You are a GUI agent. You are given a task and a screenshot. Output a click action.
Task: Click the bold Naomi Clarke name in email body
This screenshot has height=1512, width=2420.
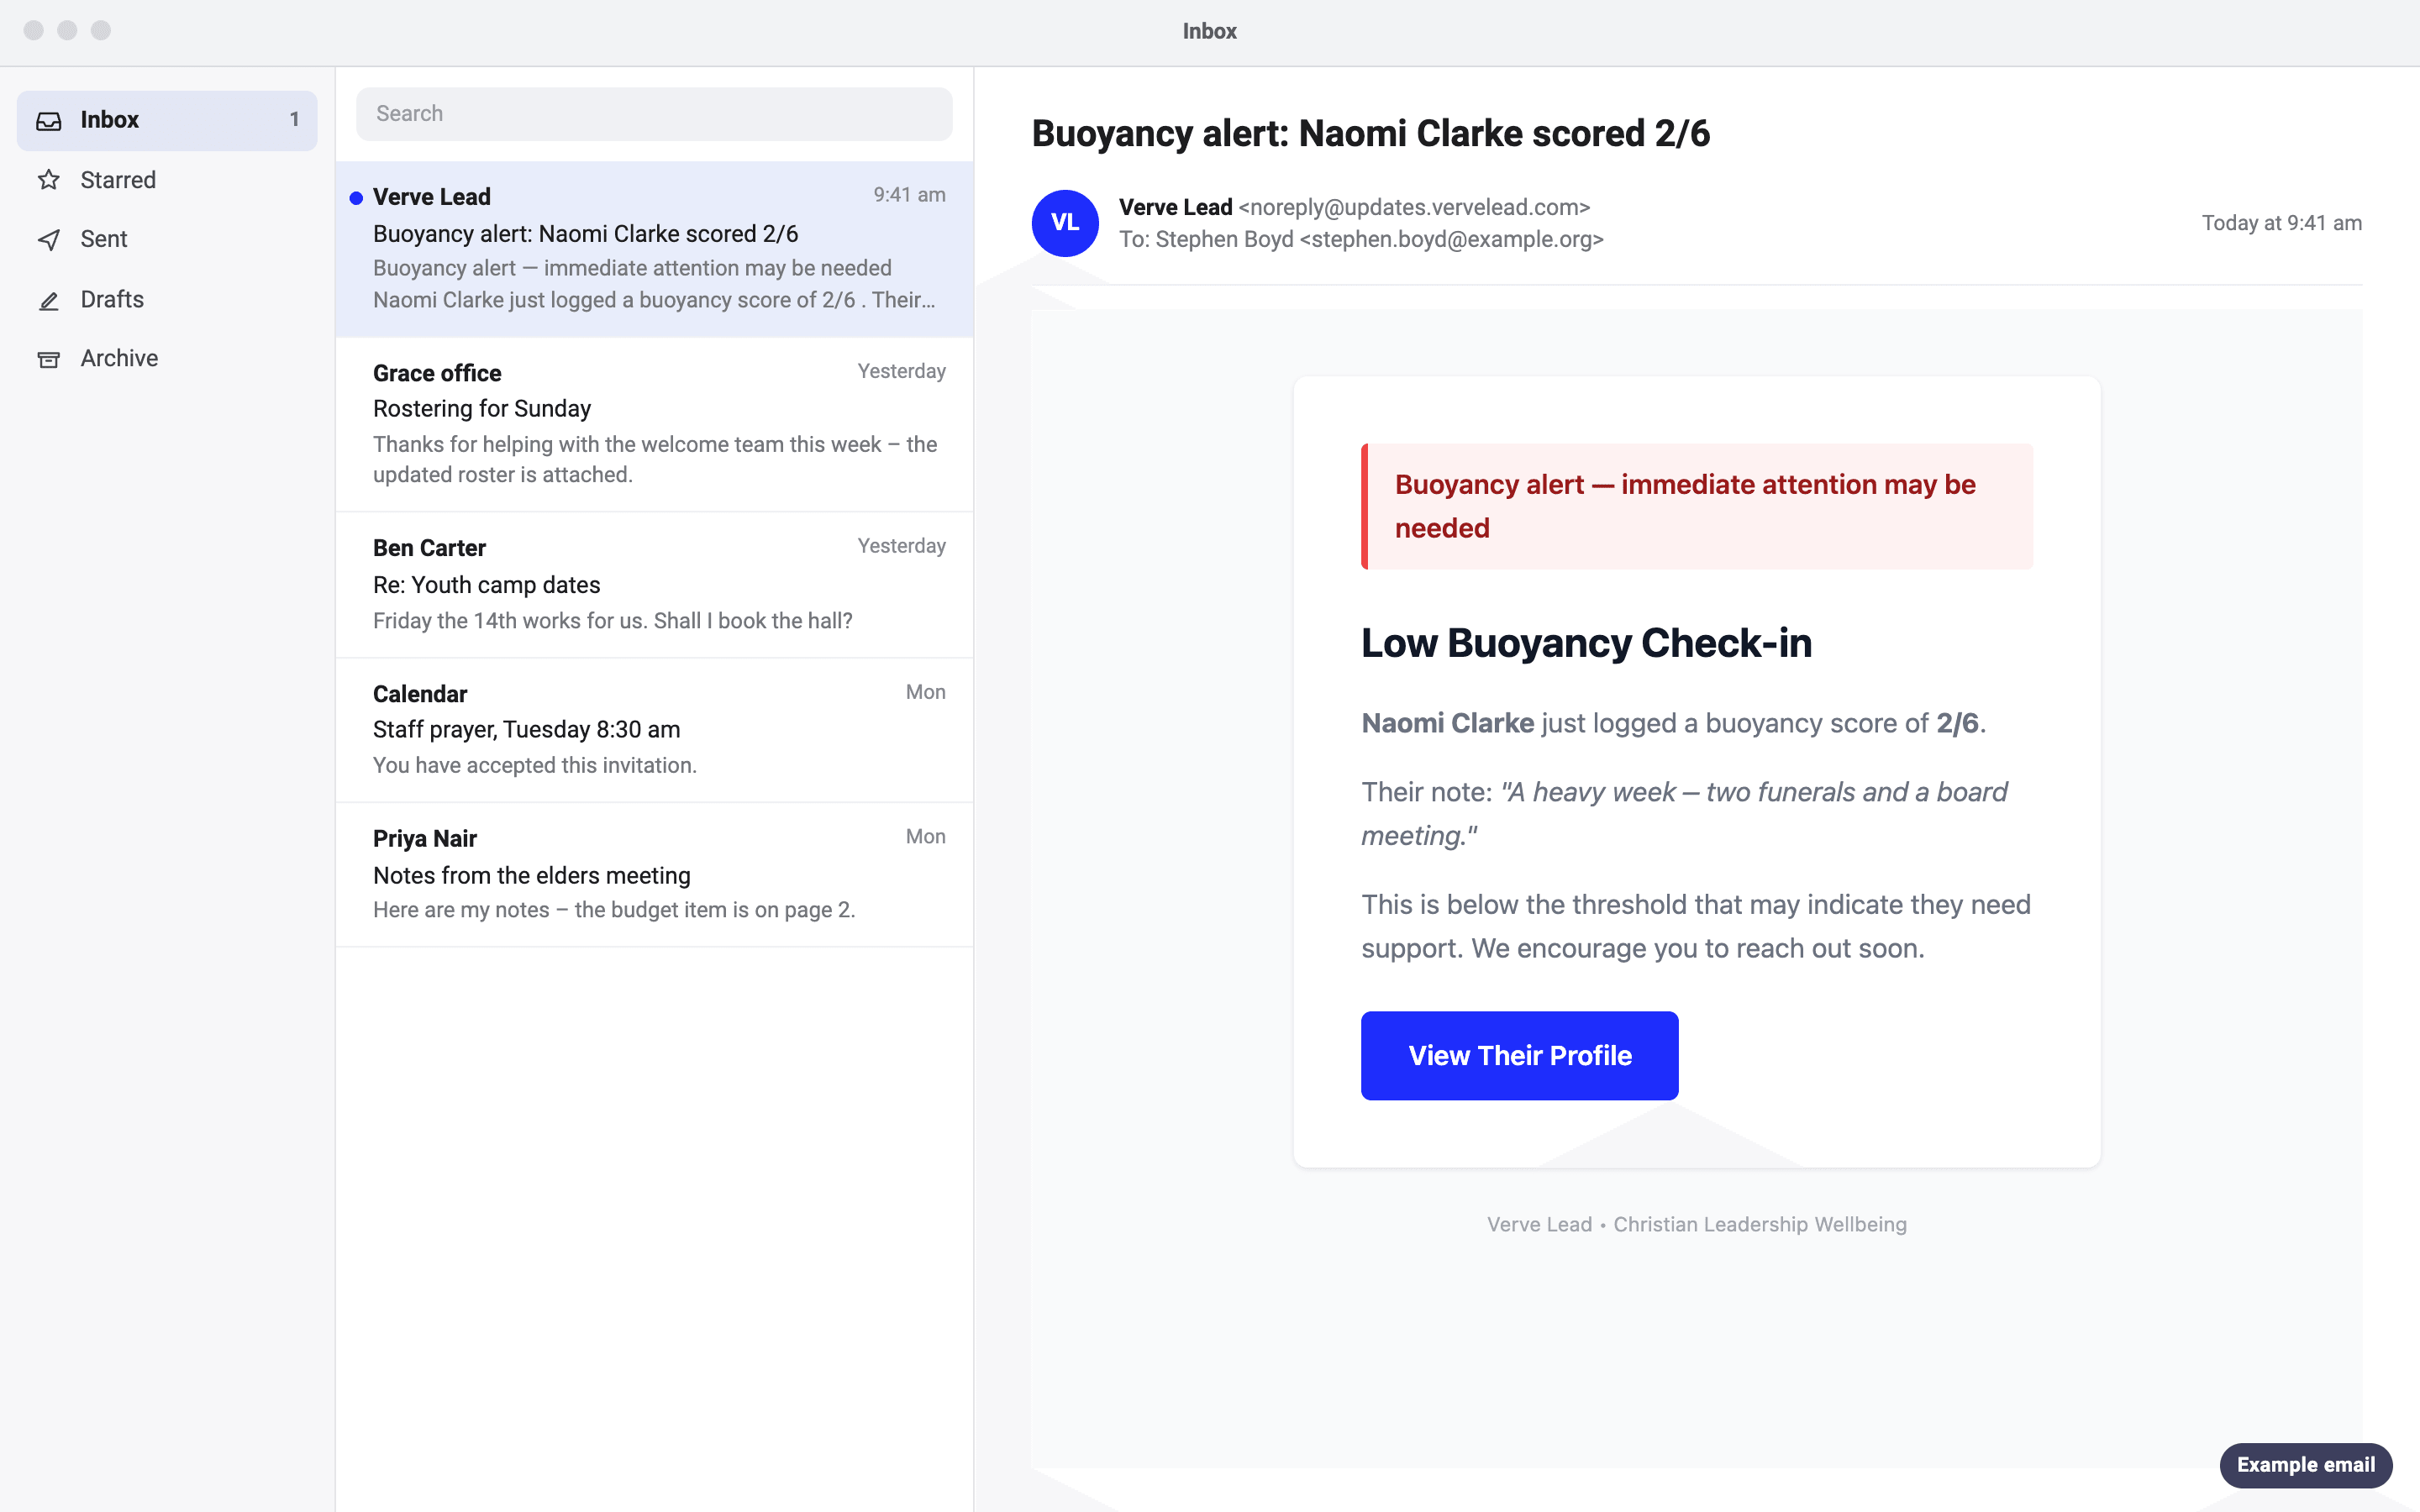pos(1447,723)
